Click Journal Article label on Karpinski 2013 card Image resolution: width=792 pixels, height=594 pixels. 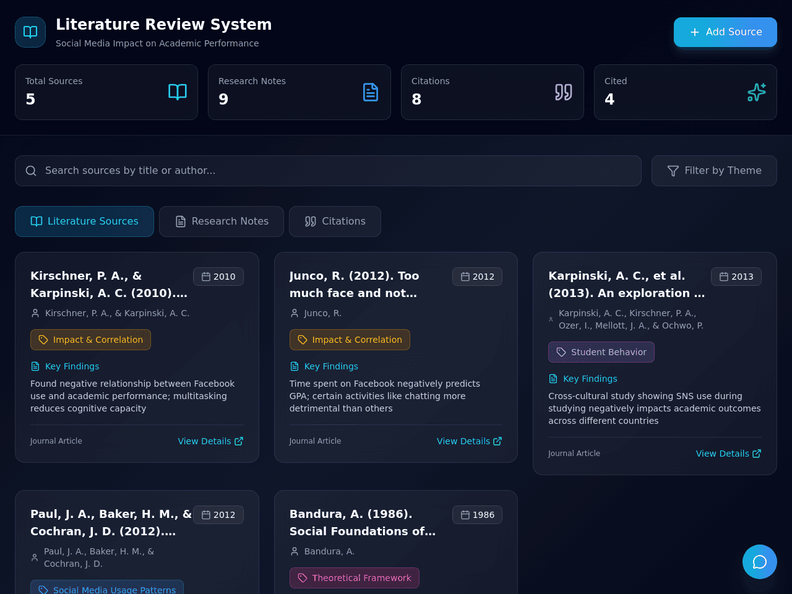pos(574,454)
